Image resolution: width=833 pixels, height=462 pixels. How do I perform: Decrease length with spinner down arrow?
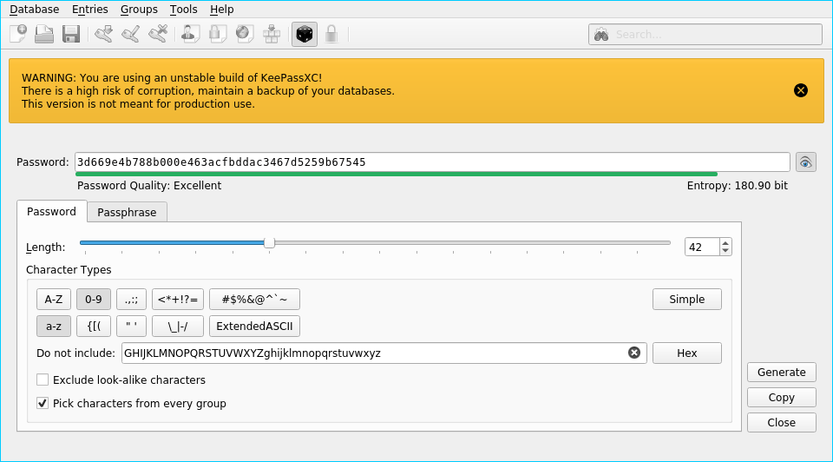click(725, 250)
